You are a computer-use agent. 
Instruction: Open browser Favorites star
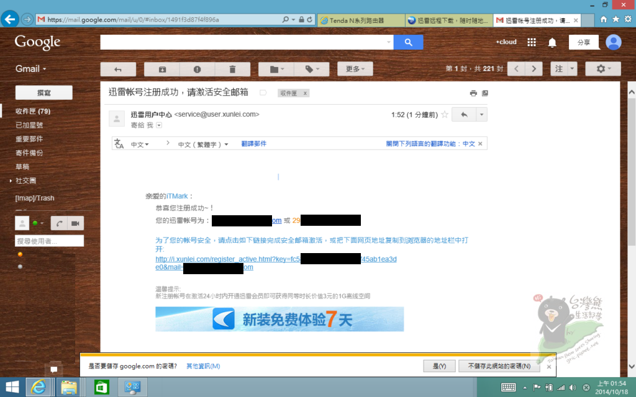pos(616,19)
